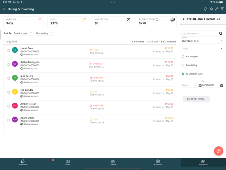This screenshot has height=170, width=226.
Task: Tap OVERDUE status on Amber Nelson row
Action: tap(97, 106)
